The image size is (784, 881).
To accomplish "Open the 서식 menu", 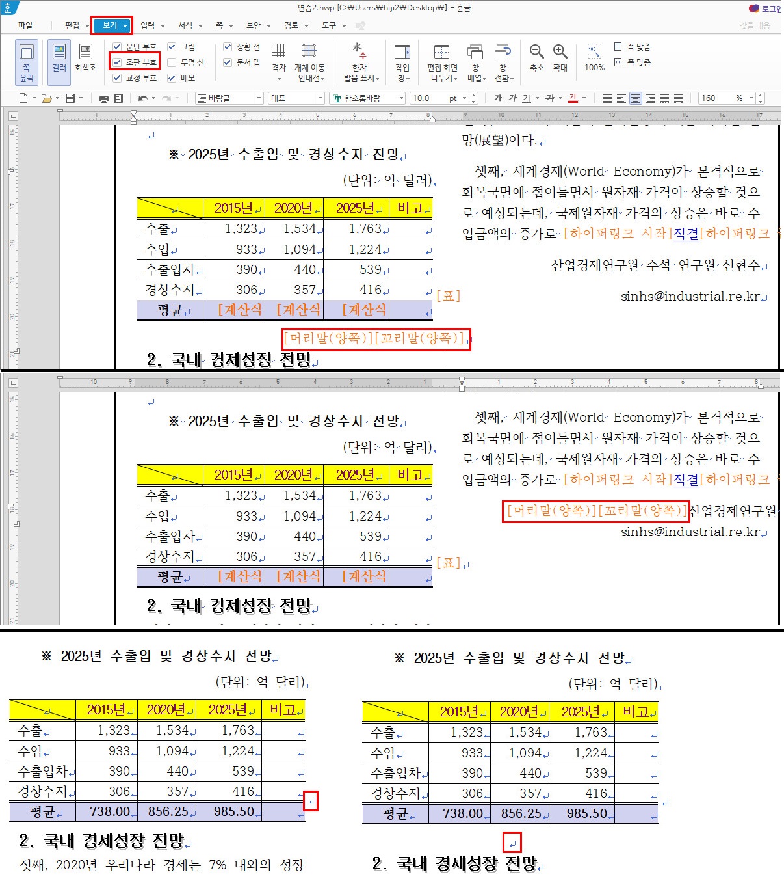I will 185,25.
